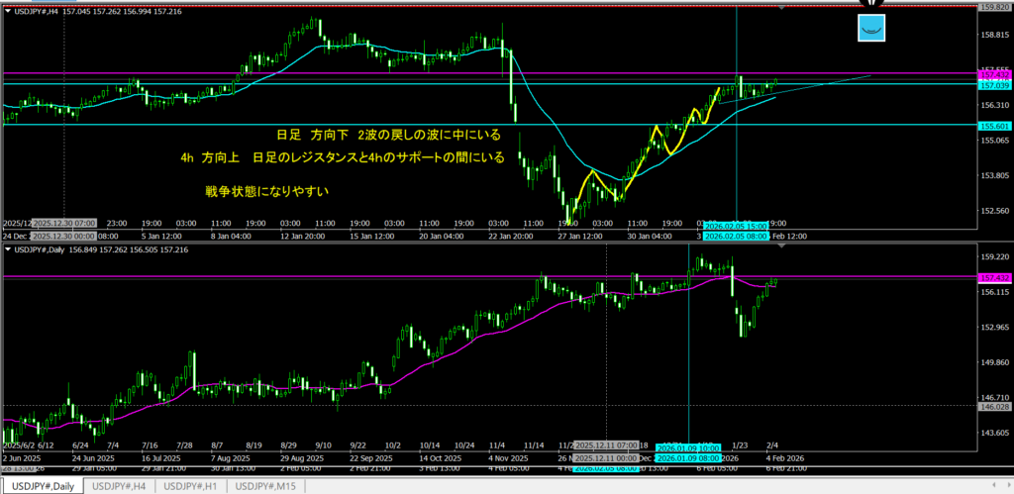Click the magenta 157.432 price label on H4 chart
Screen dimensions: 1014x494
pyautogui.click(x=993, y=74)
